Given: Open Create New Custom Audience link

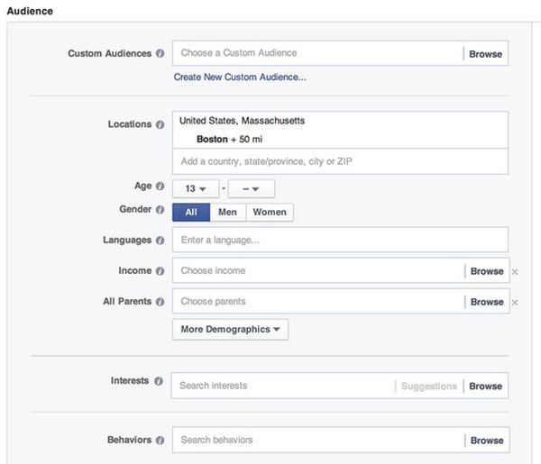Looking at the screenshot, I should [x=240, y=77].
